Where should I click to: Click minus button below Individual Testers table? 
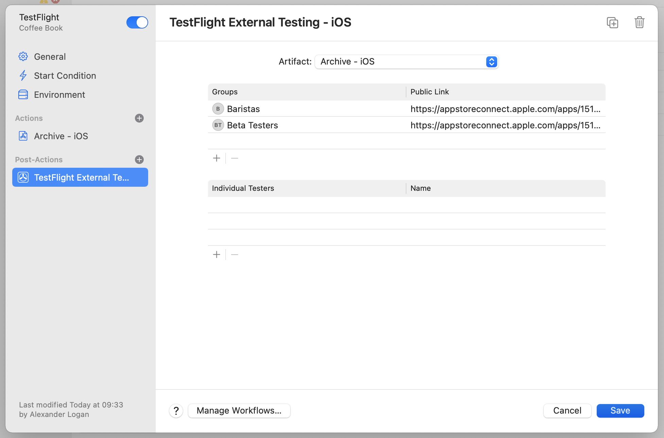pyautogui.click(x=234, y=255)
